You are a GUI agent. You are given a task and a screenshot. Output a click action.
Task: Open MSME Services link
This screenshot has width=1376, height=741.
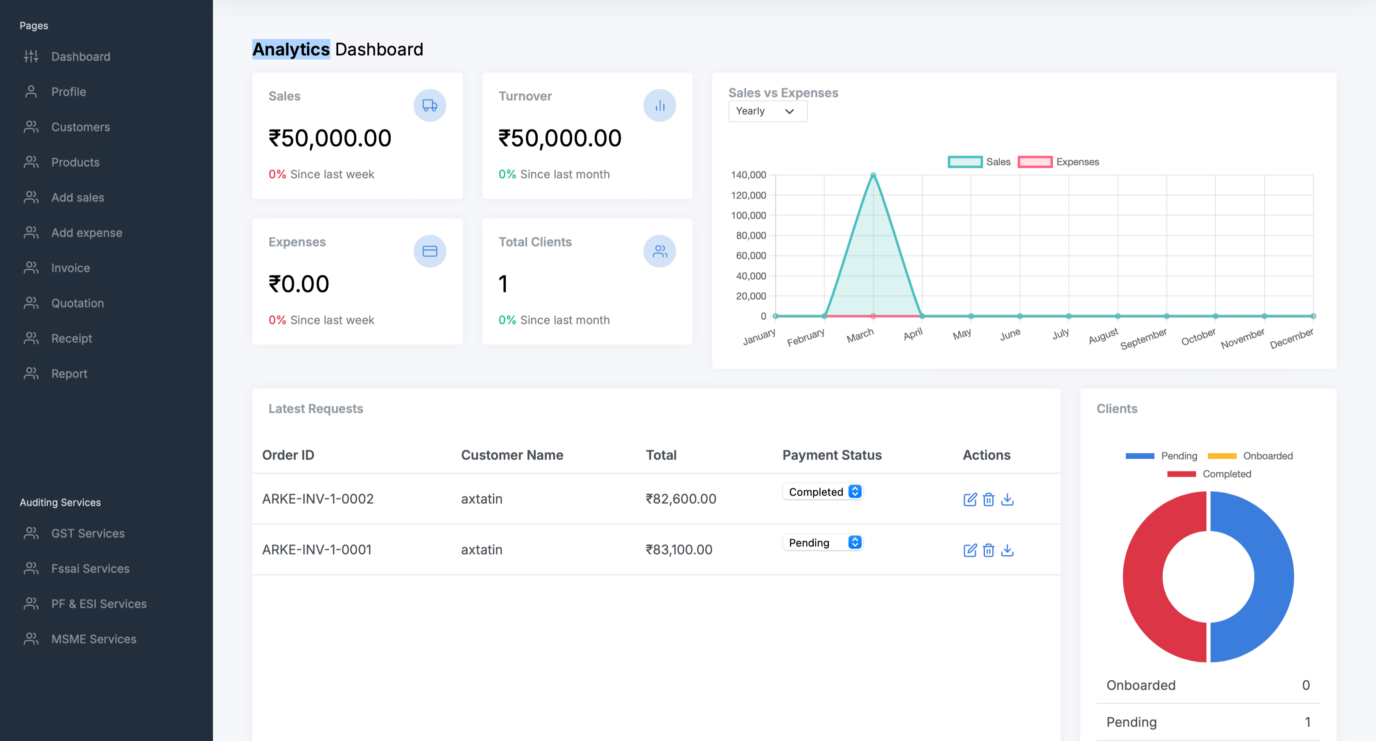click(x=93, y=639)
